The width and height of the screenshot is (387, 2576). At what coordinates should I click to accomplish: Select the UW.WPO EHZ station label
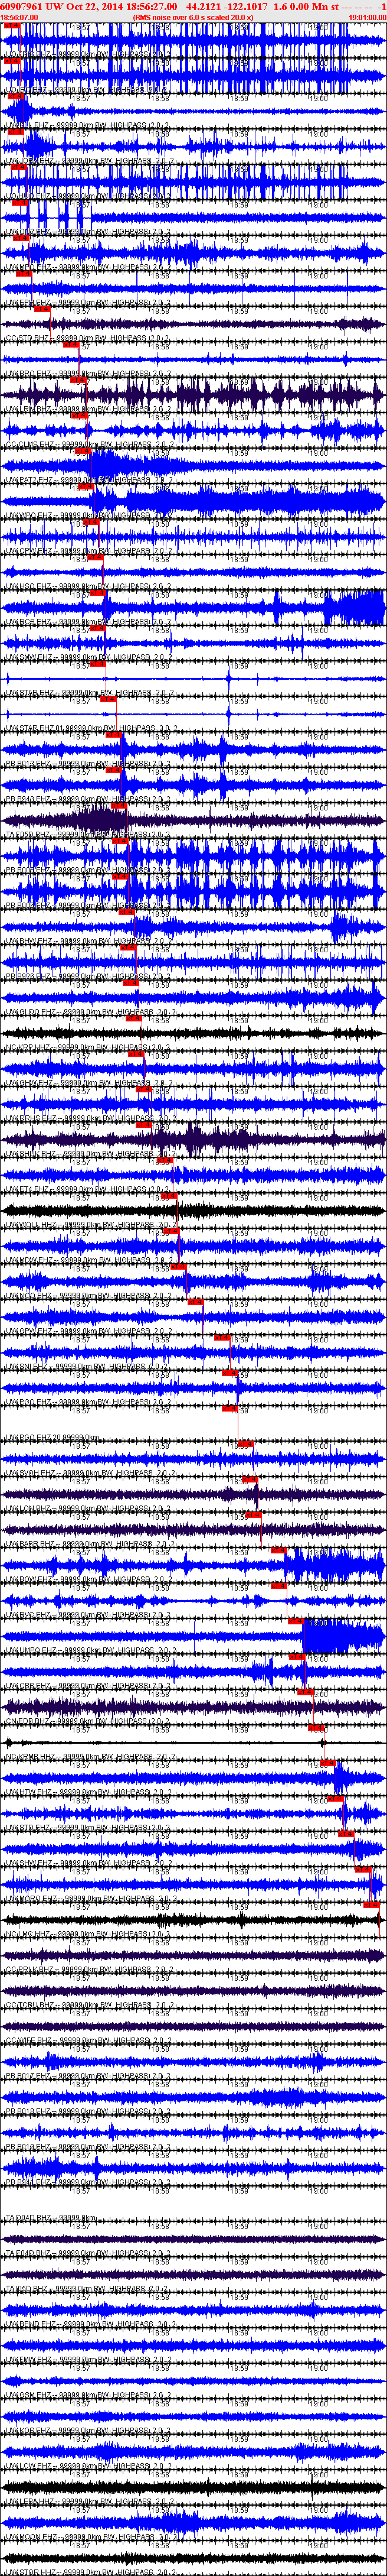[x=87, y=515]
